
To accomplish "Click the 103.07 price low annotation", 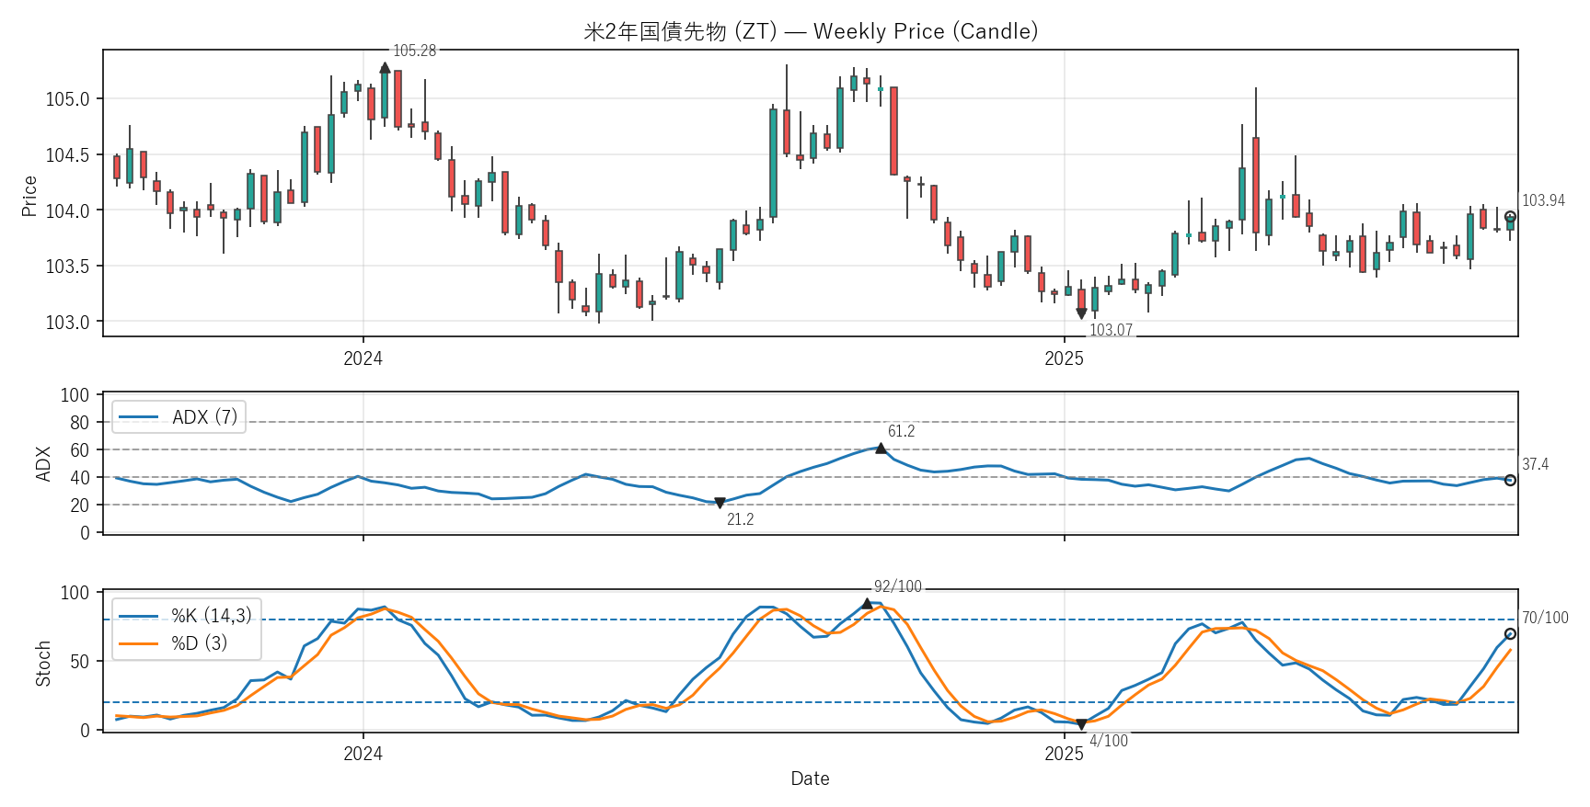I will pos(1111,330).
